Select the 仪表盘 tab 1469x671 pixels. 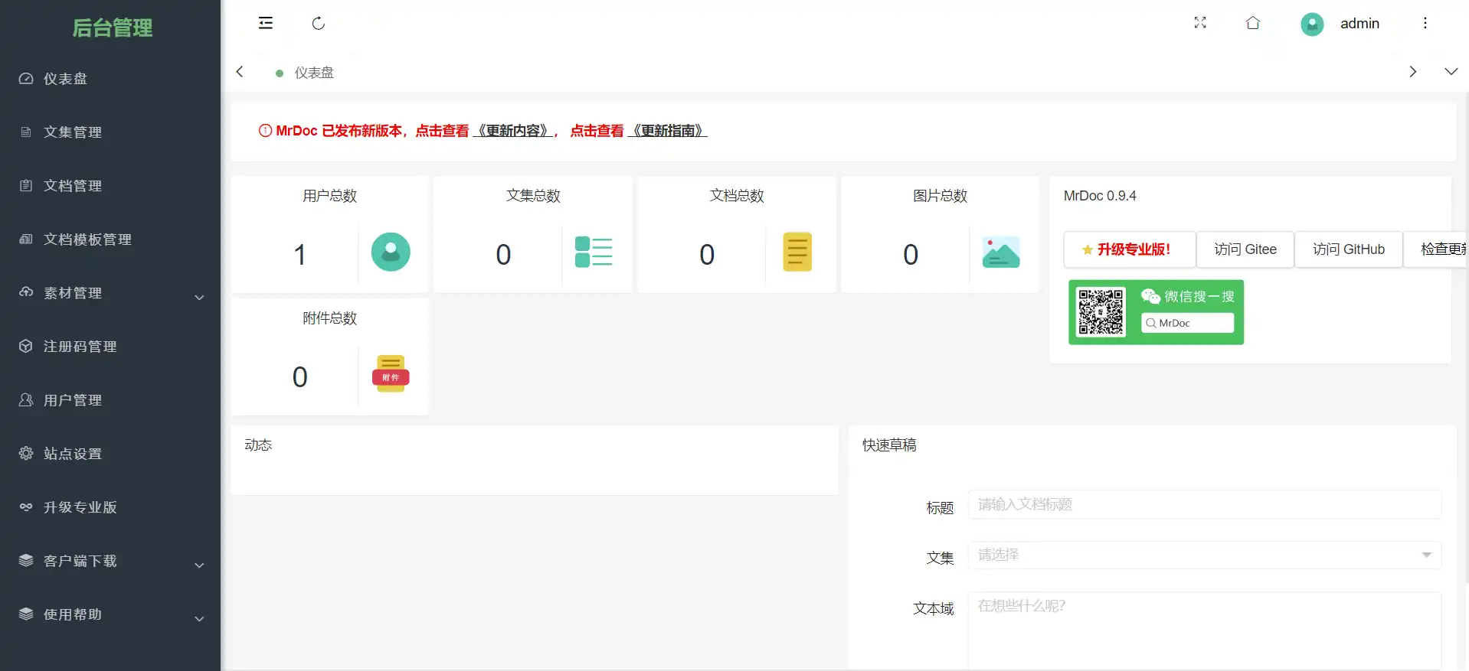[314, 73]
